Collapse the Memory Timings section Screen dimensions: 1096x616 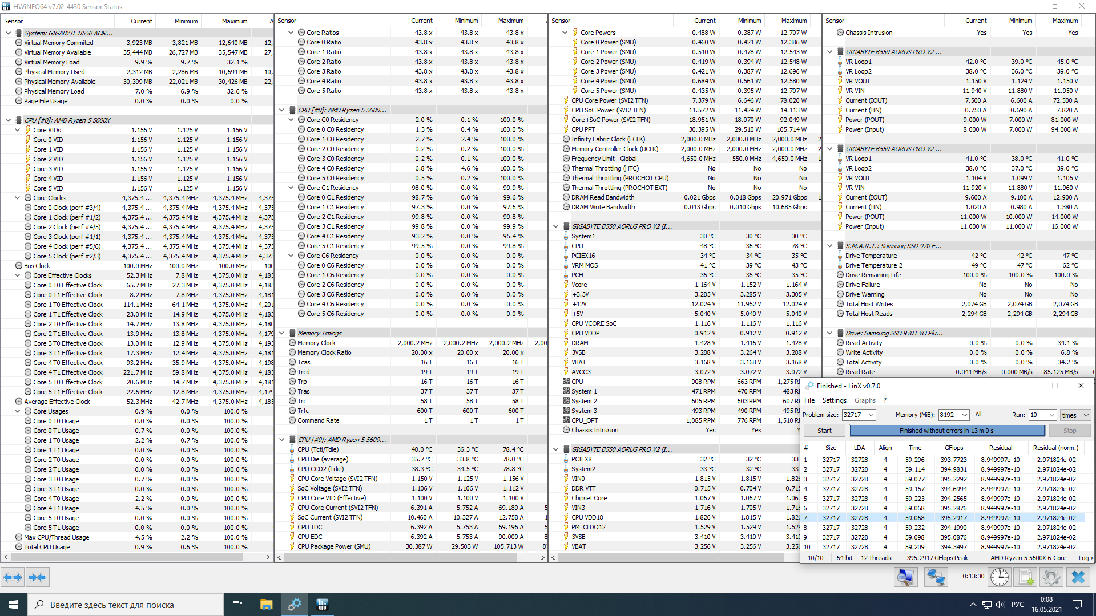pyautogui.click(x=281, y=333)
